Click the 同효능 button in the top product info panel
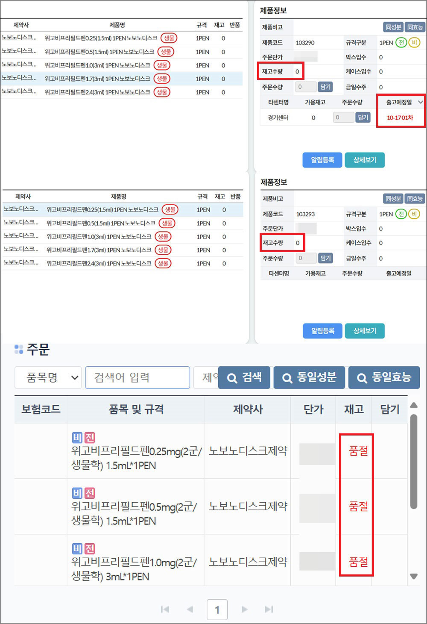 (415, 27)
